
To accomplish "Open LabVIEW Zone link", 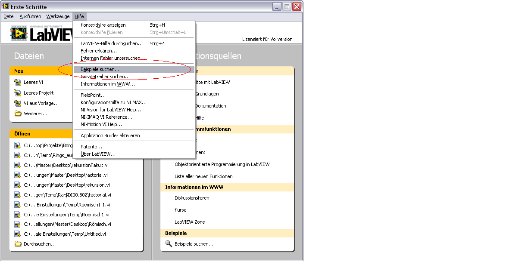I will [x=190, y=222].
